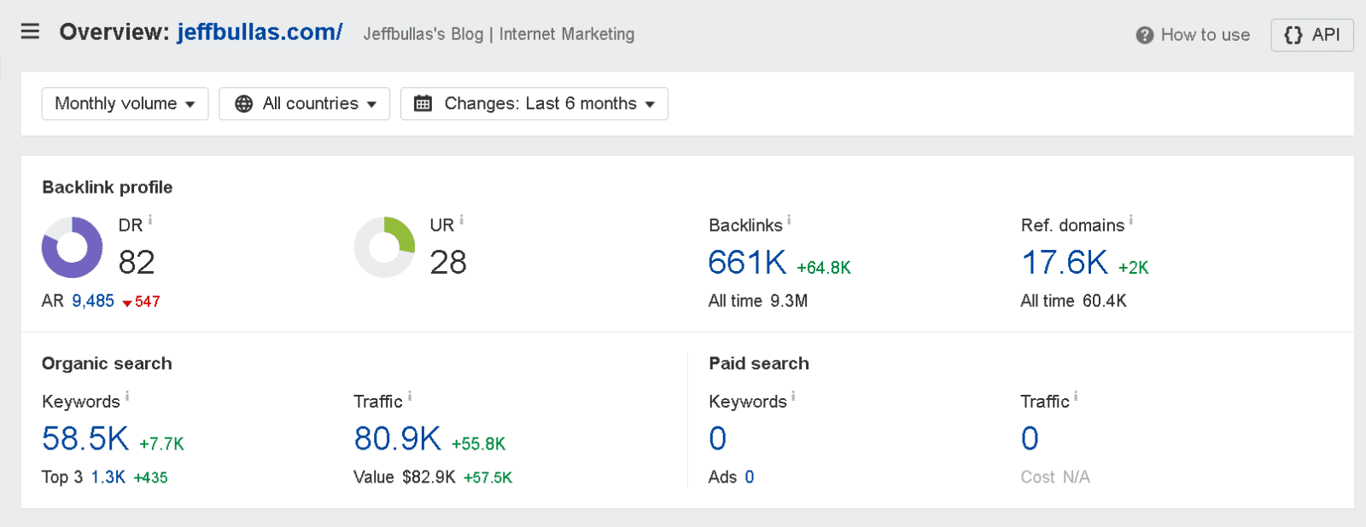Click the +57.5K value change
The image size is (1366, 527).
tap(488, 478)
